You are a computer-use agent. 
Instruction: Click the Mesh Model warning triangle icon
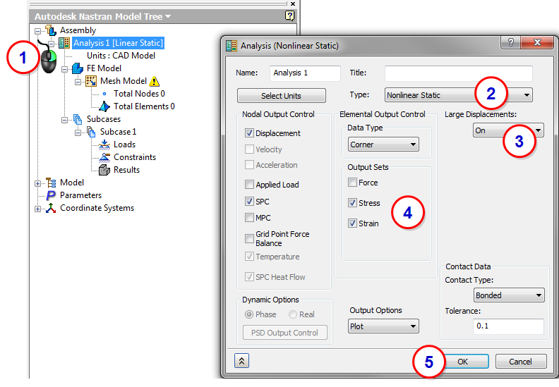tap(154, 82)
